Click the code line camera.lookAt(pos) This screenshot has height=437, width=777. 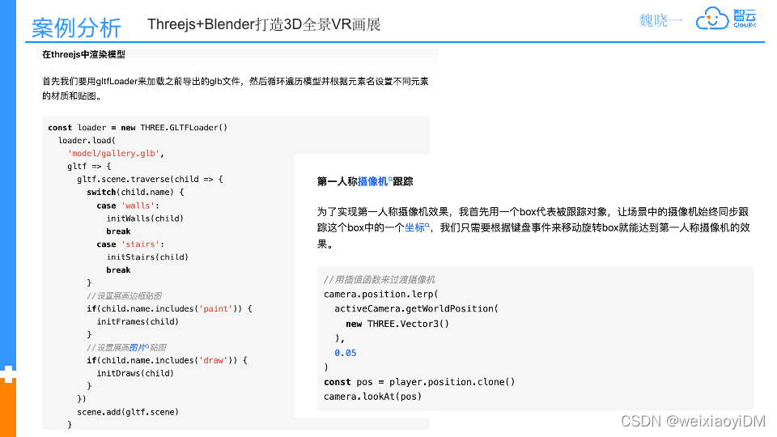[372, 397]
